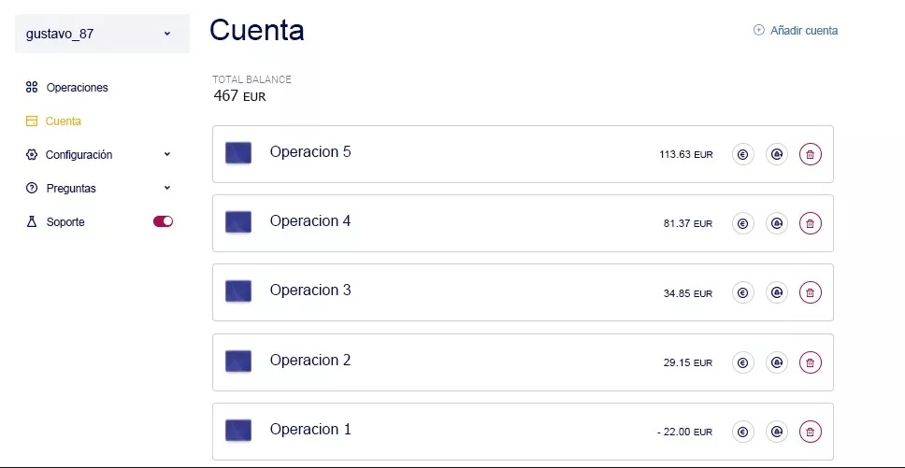Delete Operacion 5 with trash icon
The image size is (905, 468).
pos(811,155)
